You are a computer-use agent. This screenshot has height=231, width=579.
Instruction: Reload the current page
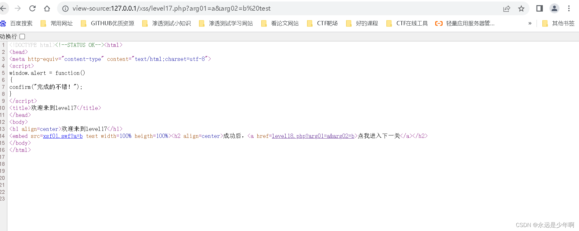[x=32, y=9]
